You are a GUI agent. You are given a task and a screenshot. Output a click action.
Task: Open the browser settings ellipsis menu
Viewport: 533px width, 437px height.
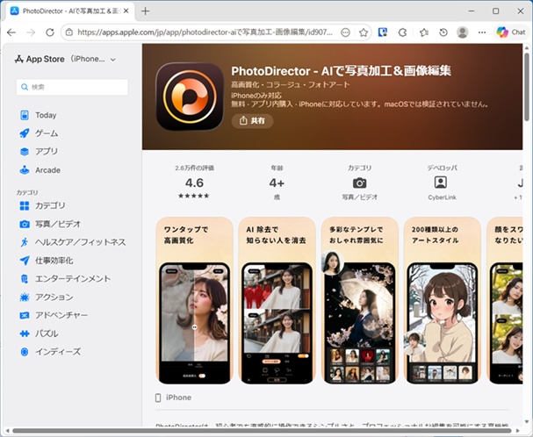482,32
